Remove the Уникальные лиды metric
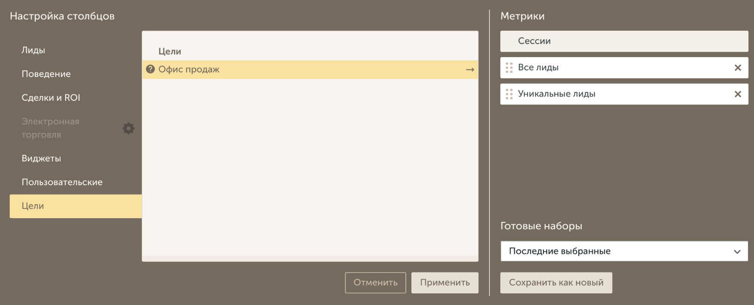 (x=737, y=94)
